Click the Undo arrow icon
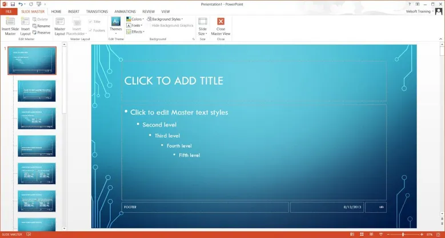445x238 pixels. pos(21,4)
